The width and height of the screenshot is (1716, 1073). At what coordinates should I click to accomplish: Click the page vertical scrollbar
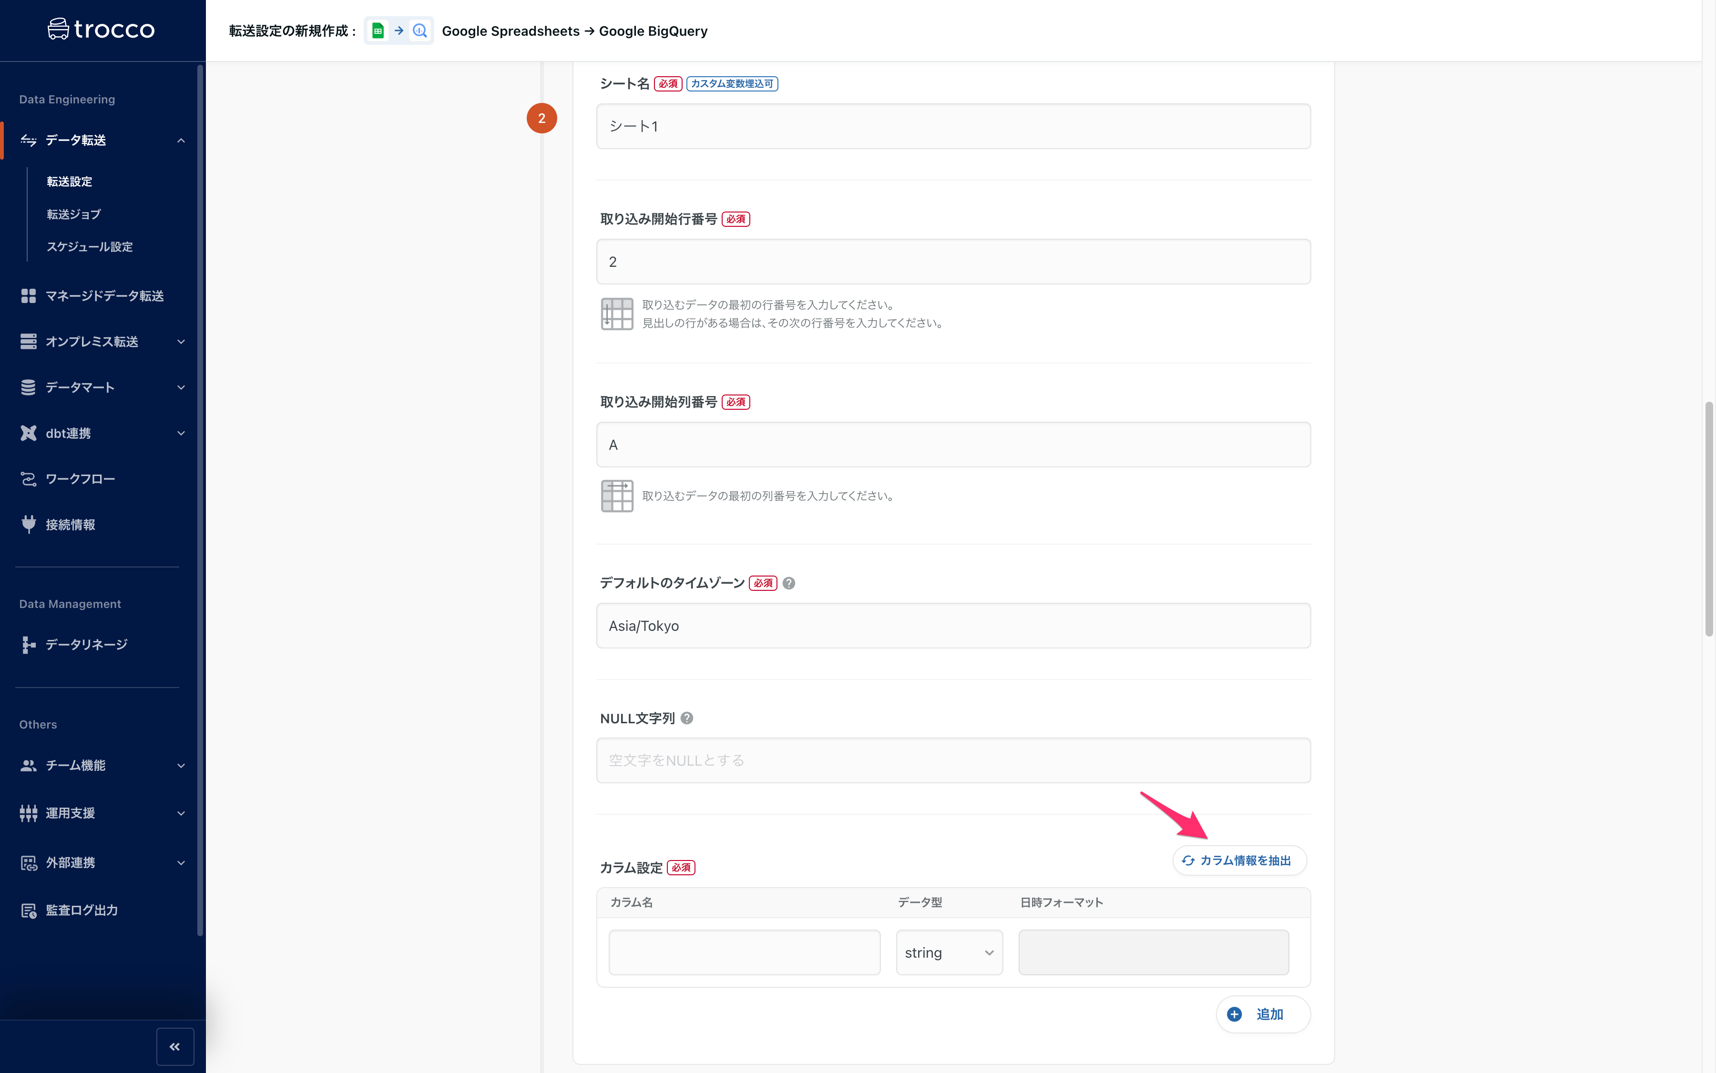click(1709, 519)
